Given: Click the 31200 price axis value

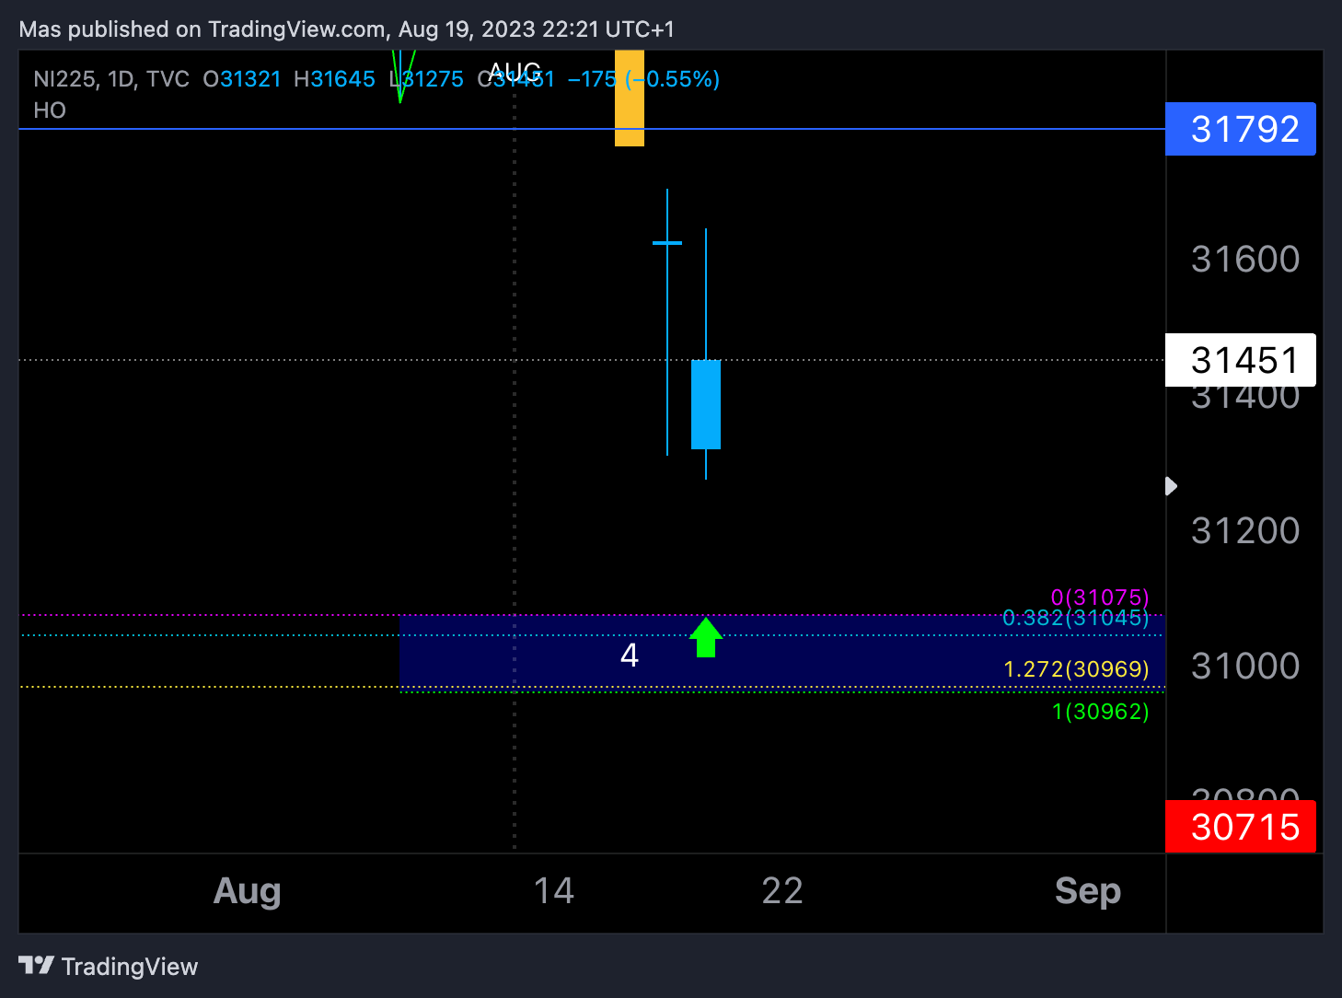Looking at the screenshot, I should [1245, 531].
